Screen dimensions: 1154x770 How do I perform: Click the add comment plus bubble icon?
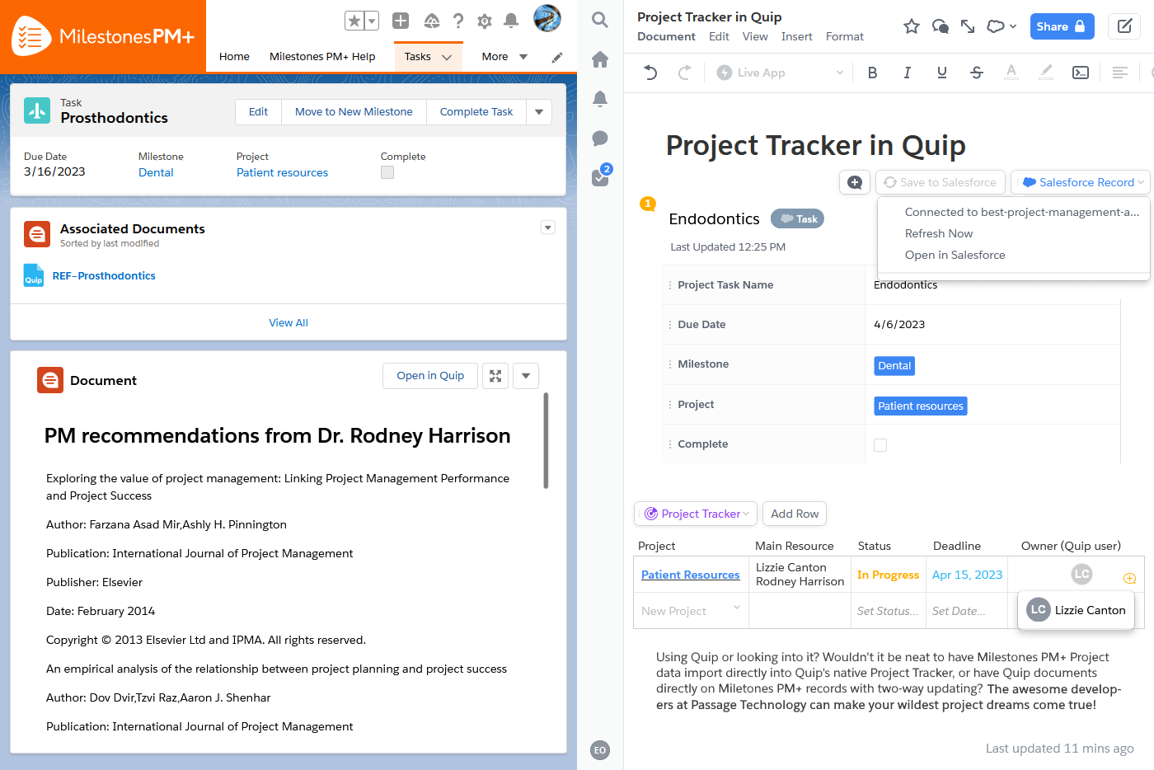coord(855,182)
